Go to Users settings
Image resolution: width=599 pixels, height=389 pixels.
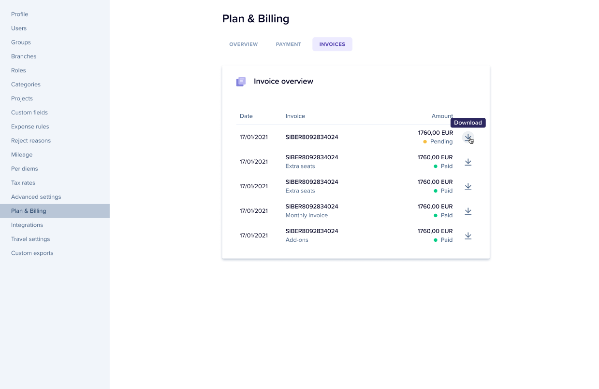pos(19,28)
